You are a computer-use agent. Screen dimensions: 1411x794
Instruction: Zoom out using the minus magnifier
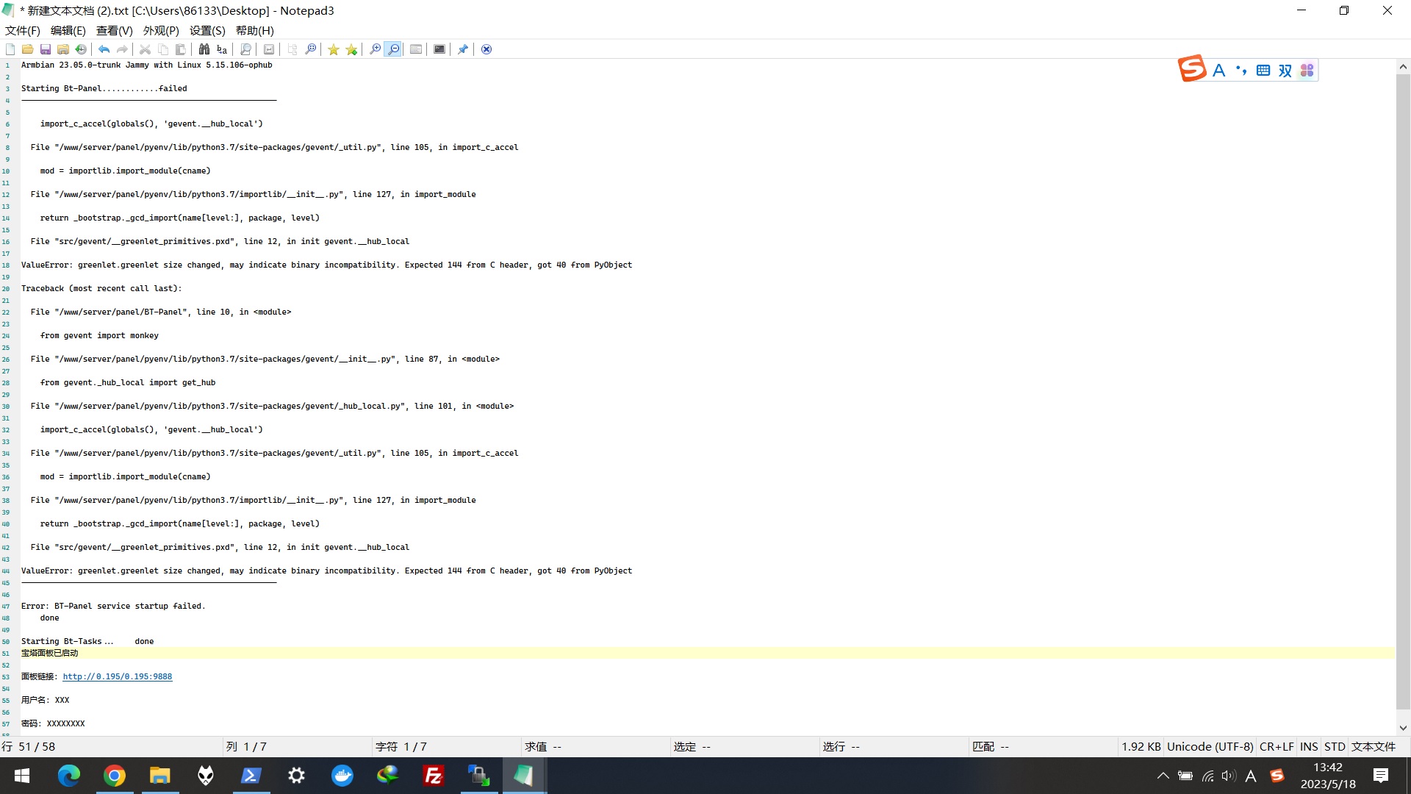coord(393,49)
